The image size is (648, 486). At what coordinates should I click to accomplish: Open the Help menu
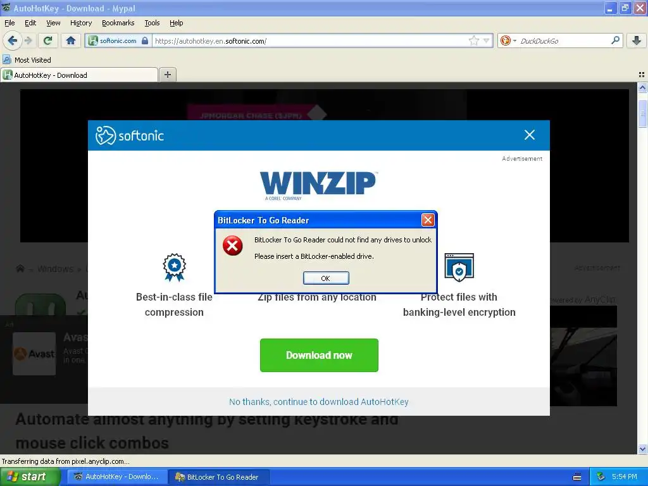click(177, 23)
